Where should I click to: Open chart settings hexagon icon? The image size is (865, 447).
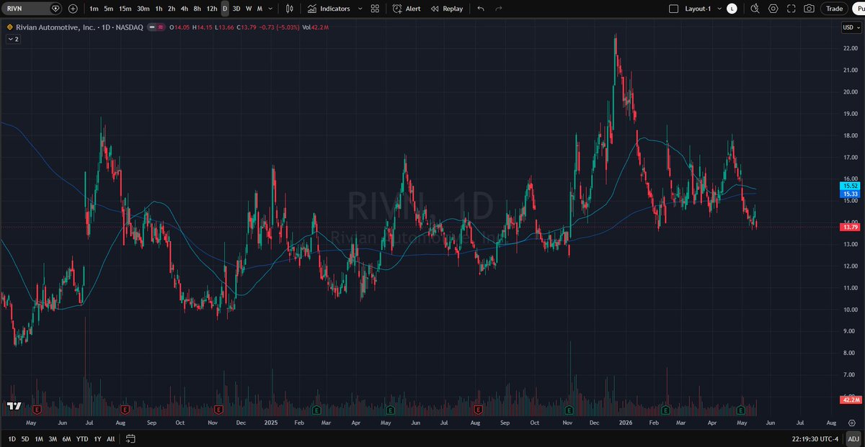[x=773, y=9]
